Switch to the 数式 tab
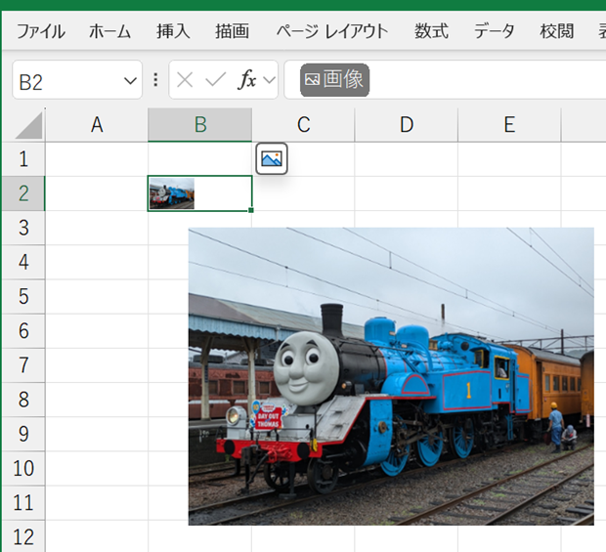 [x=431, y=31]
